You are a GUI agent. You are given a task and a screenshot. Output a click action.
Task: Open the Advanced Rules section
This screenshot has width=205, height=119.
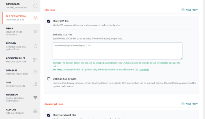tap(21, 60)
